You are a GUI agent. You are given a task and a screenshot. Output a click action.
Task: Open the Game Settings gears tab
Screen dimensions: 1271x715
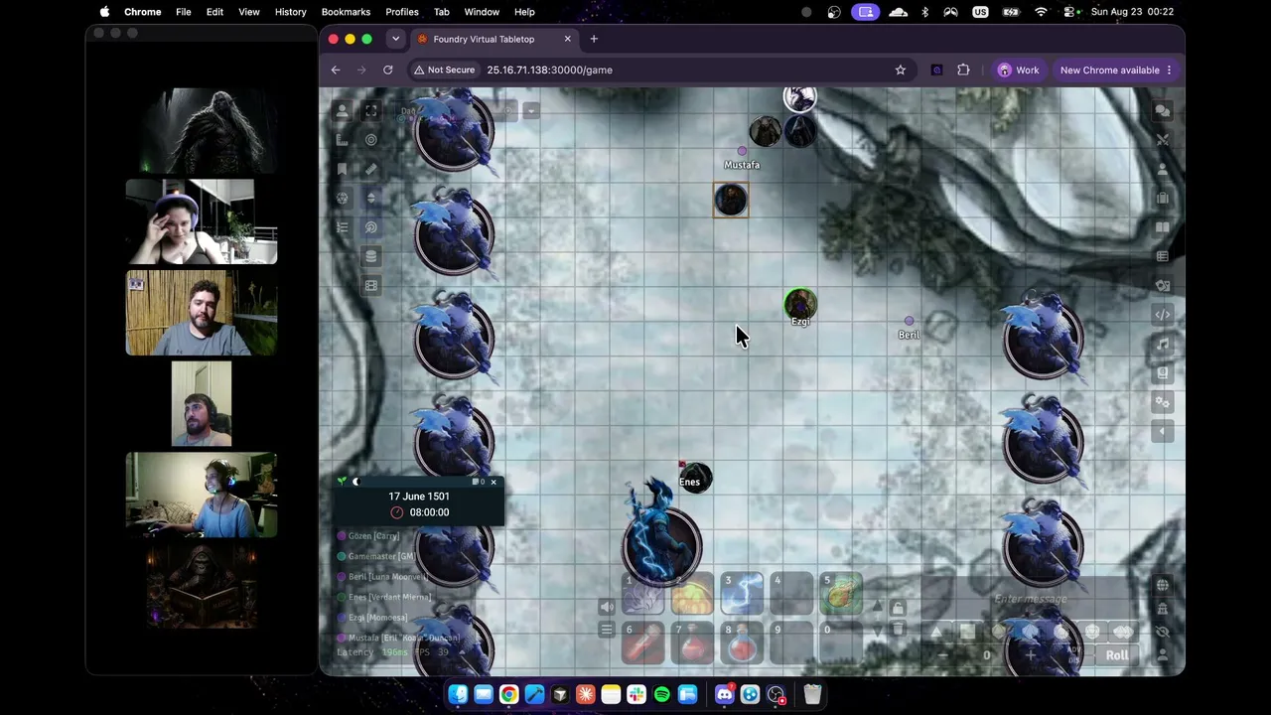(x=1163, y=402)
